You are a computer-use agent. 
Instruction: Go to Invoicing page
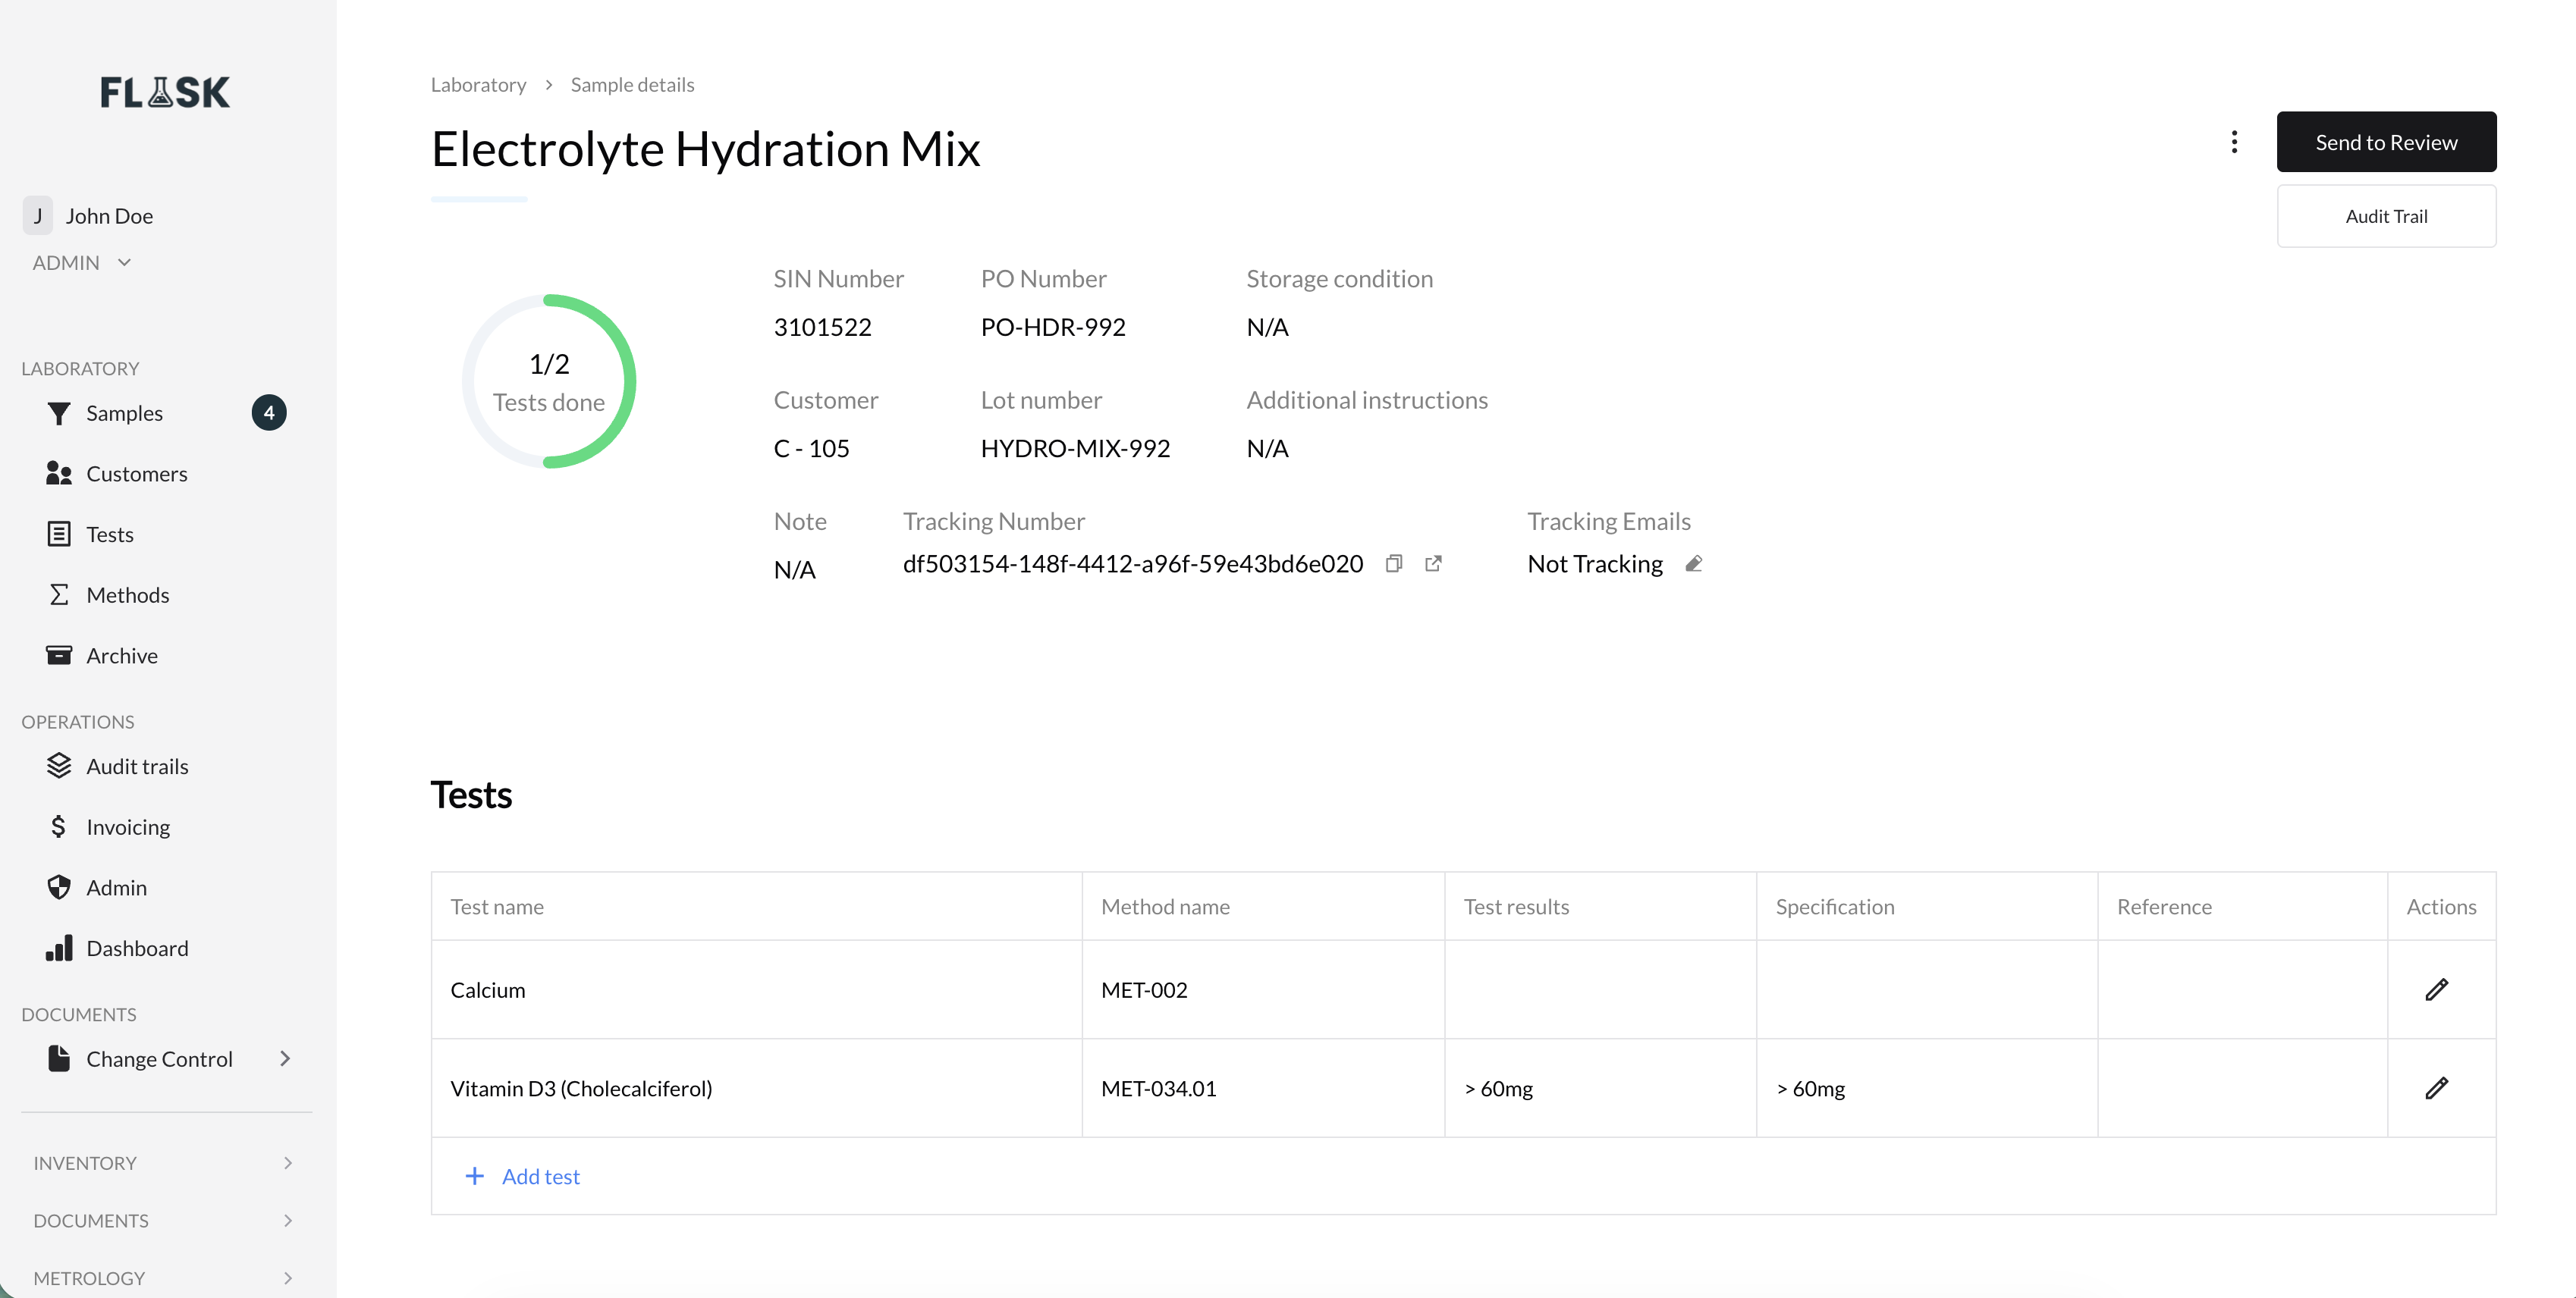coord(128,827)
